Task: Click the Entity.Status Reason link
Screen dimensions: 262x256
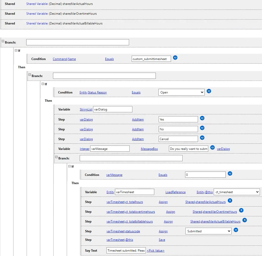Action: [93, 92]
